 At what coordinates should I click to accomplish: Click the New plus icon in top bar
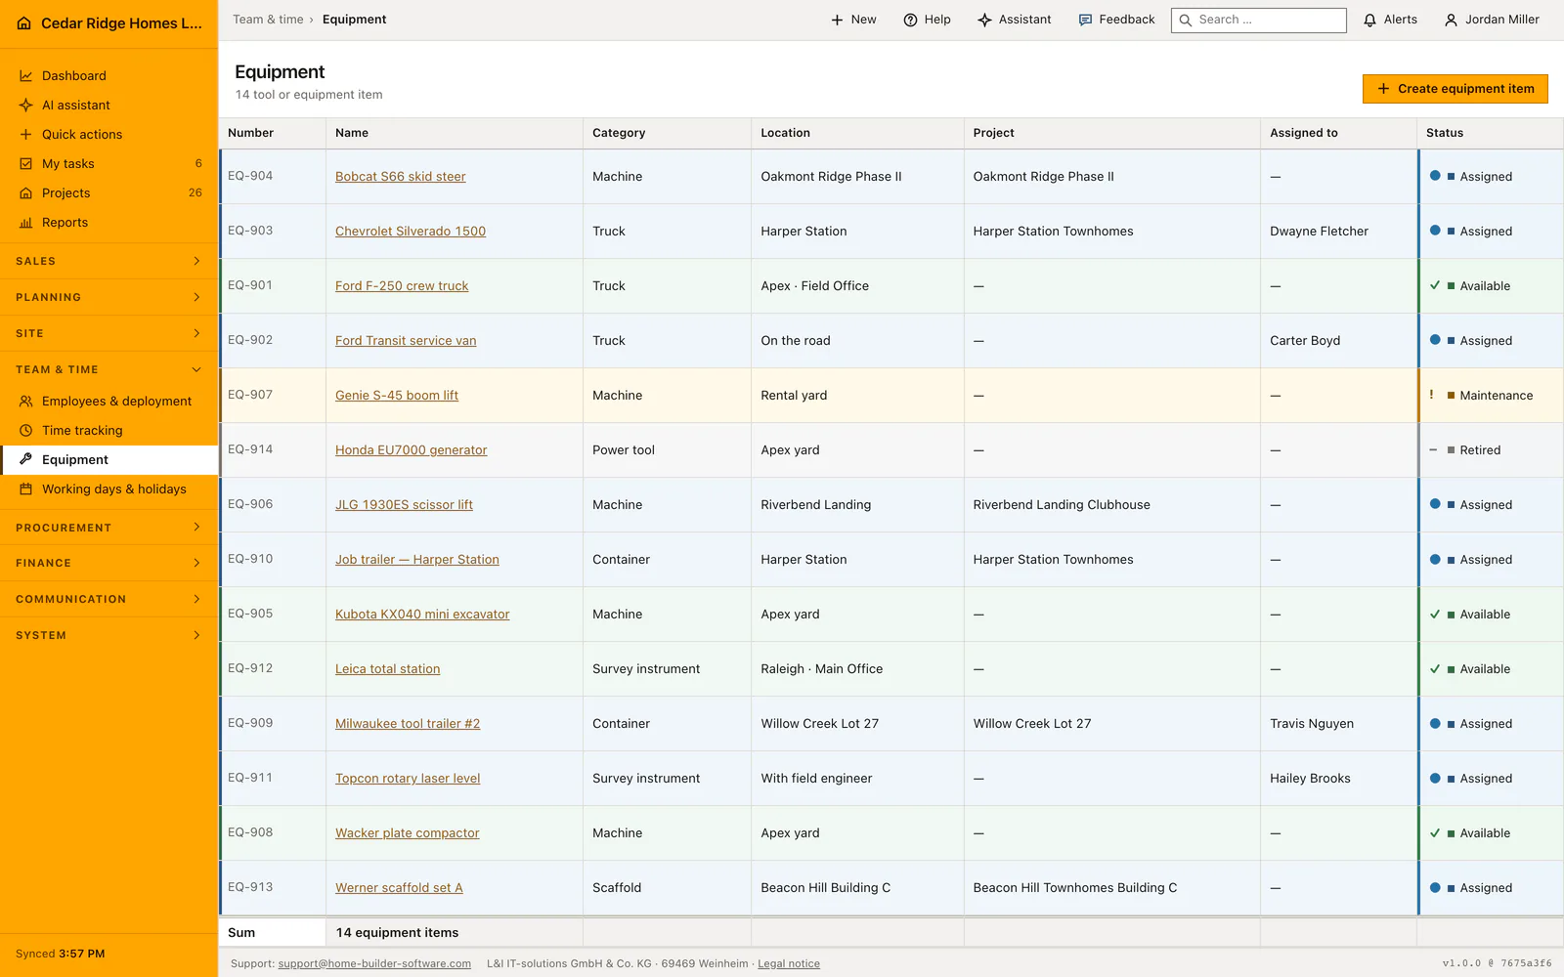pyautogui.click(x=837, y=20)
